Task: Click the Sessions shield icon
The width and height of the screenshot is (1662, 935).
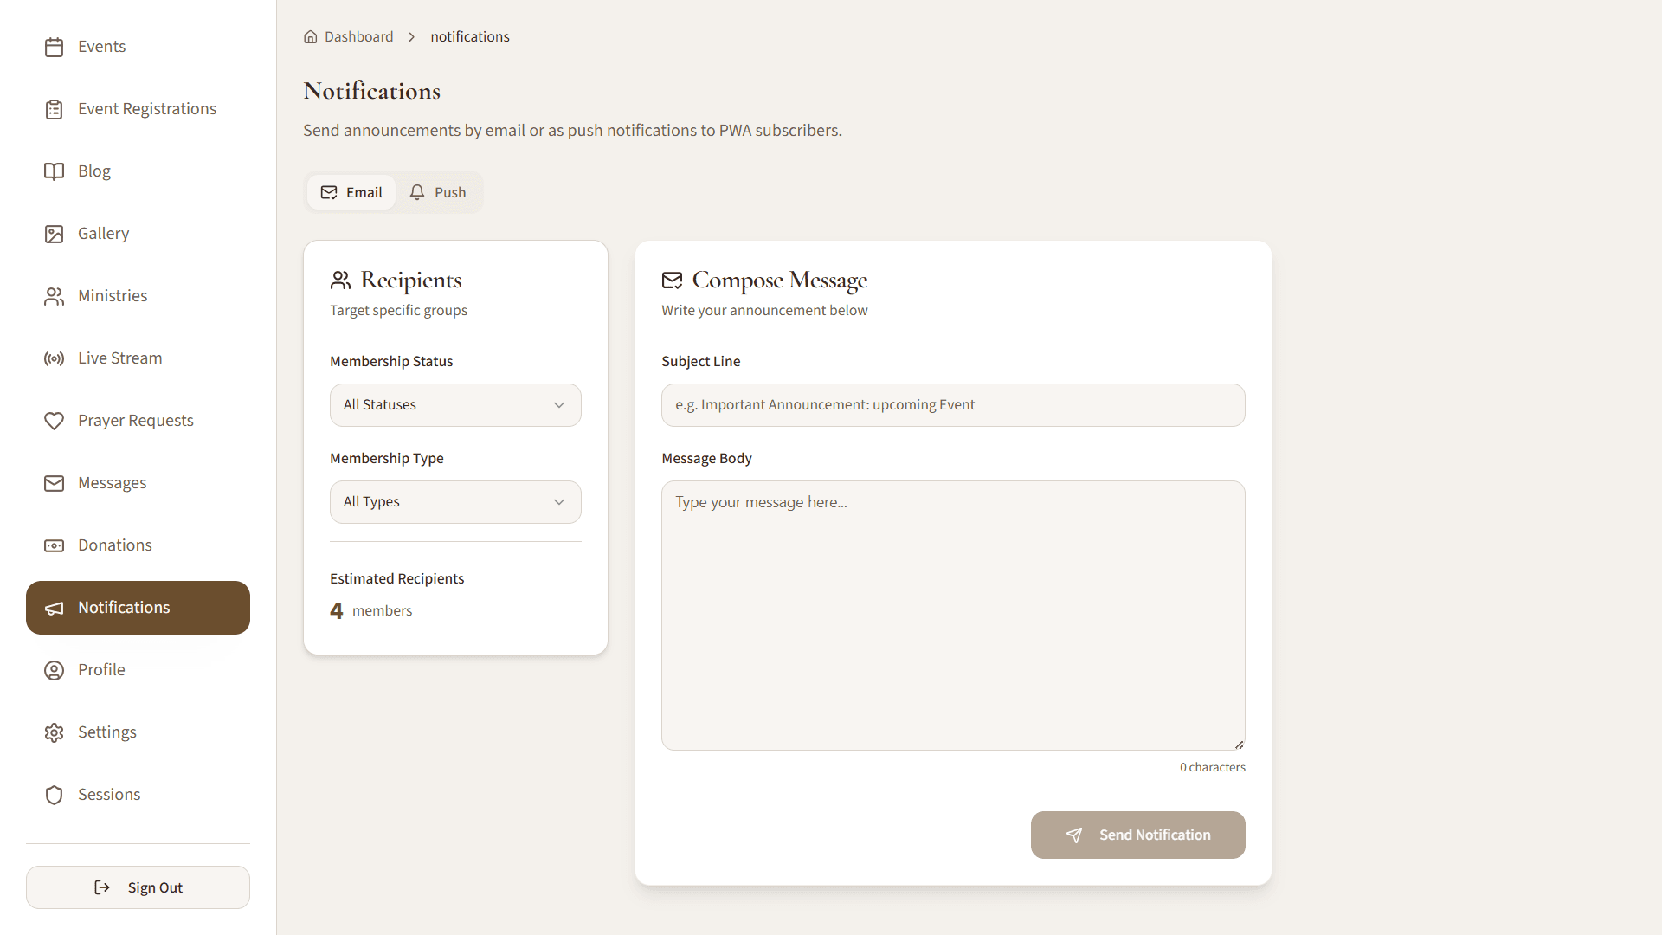Action: 54,795
